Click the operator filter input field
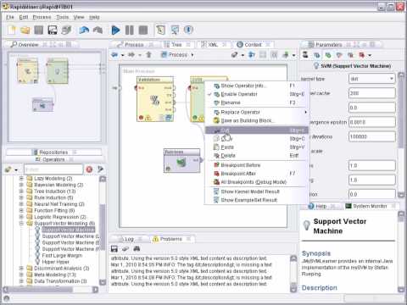 pyautogui.click(x=53, y=169)
